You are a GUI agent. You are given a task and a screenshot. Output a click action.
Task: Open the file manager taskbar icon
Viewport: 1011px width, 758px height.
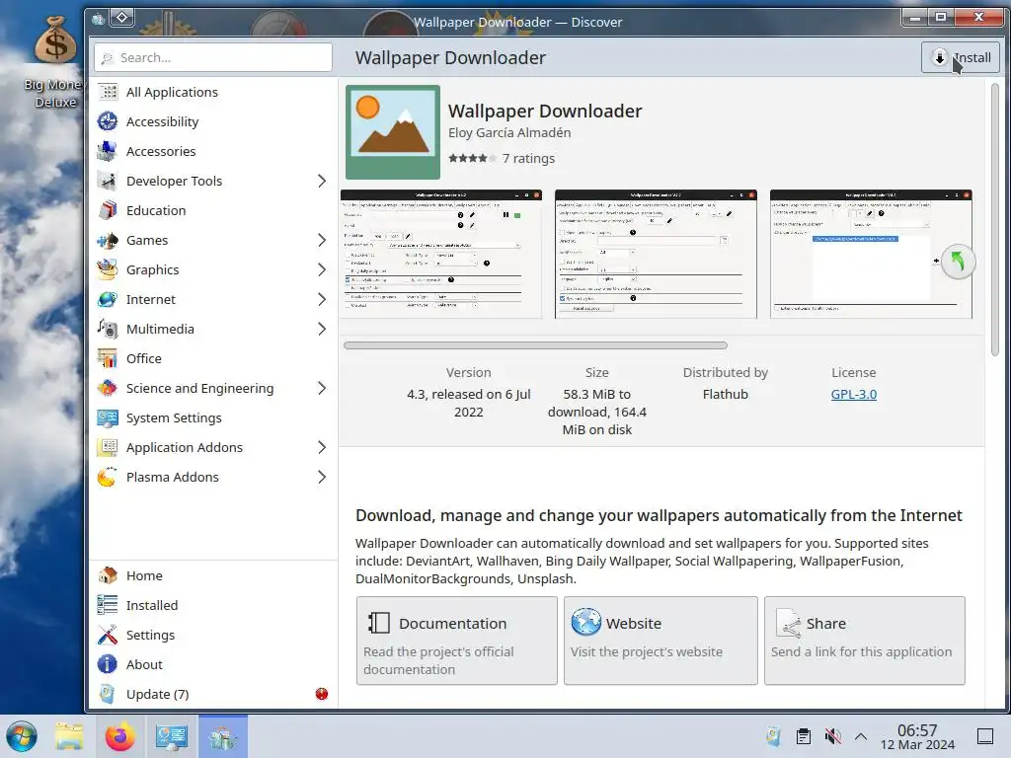tap(69, 736)
